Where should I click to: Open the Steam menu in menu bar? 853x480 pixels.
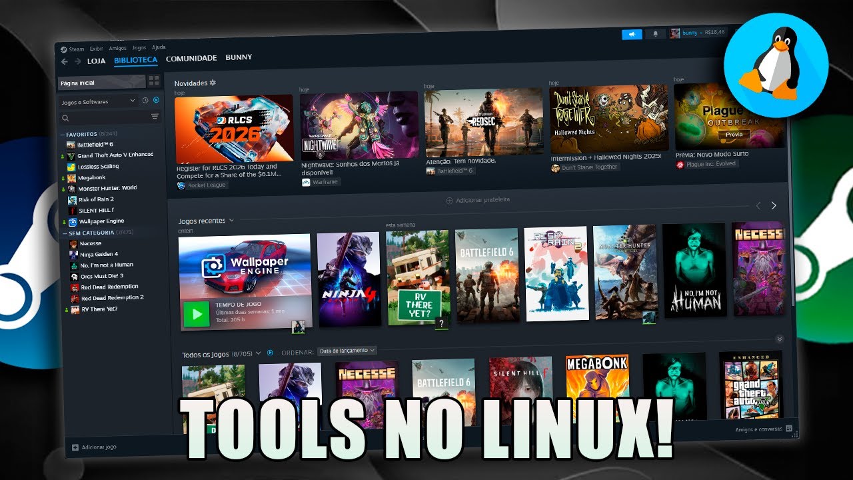point(73,49)
